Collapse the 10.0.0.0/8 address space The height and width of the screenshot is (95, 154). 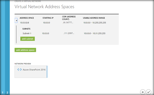(16, 20)
